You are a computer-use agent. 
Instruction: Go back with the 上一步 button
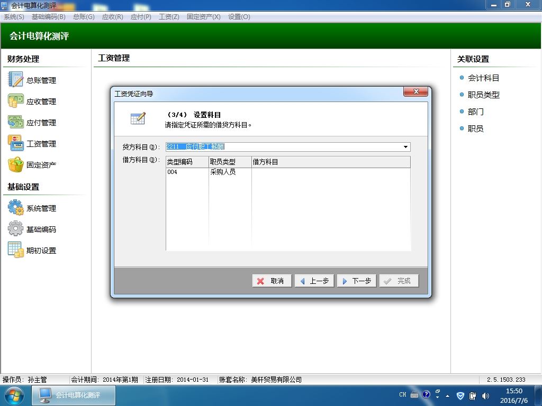click(314, 281)
